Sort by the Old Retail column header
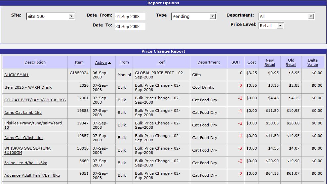327x184 pixels. click(291, 62)
